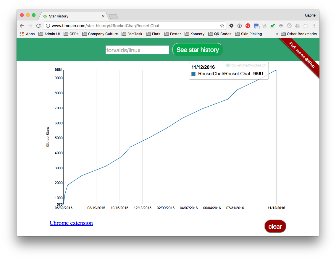Open the gear extension icon
Image resolution: width=336 pixels, height=260 pixels.
pyautogui.click(x=231, y=26)
